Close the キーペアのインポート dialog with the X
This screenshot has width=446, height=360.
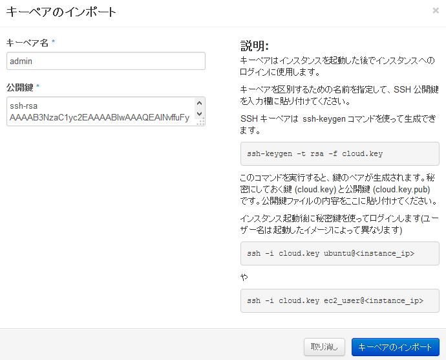(436, 10)
